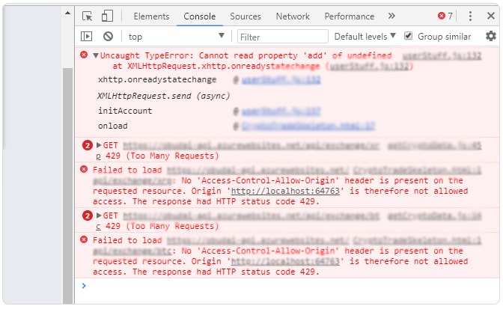Clear the console with the block icon
This screenshot has height=309, width=503.
coord(108,36)
